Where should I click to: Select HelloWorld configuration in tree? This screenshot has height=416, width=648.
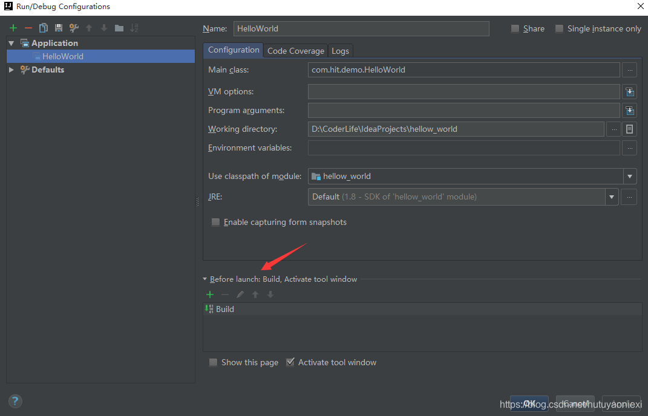(x=101, y=56)
